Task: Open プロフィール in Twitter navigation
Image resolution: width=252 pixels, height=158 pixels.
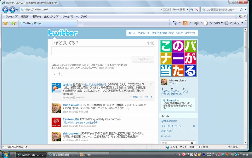Action: 144,33
